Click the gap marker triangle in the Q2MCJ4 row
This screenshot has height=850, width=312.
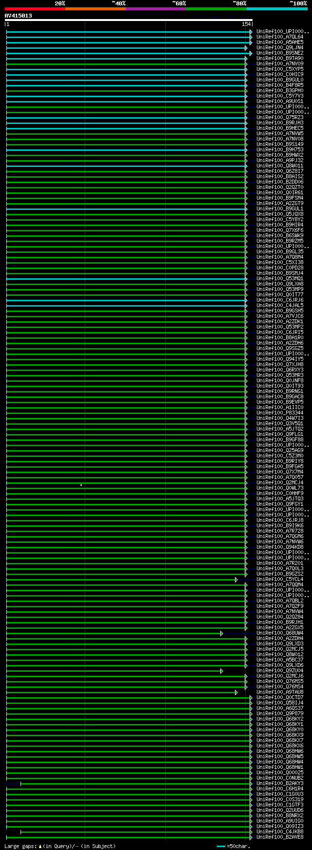point(81,485)
